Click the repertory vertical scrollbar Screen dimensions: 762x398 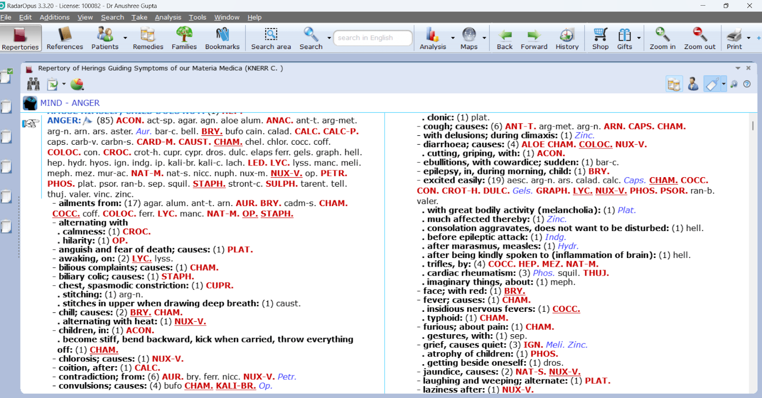pyautogui.click(x=753, y=126)
